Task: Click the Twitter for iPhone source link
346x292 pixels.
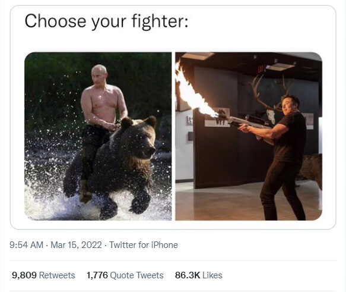Action: [144, 245]
